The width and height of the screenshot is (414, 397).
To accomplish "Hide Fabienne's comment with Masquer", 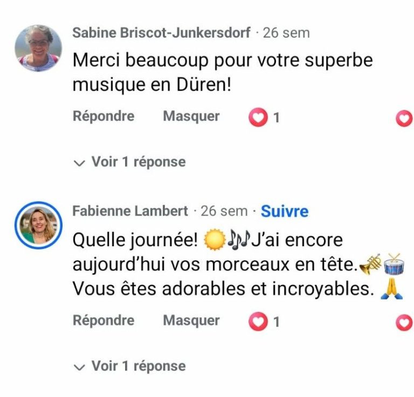I will [191, 321].
